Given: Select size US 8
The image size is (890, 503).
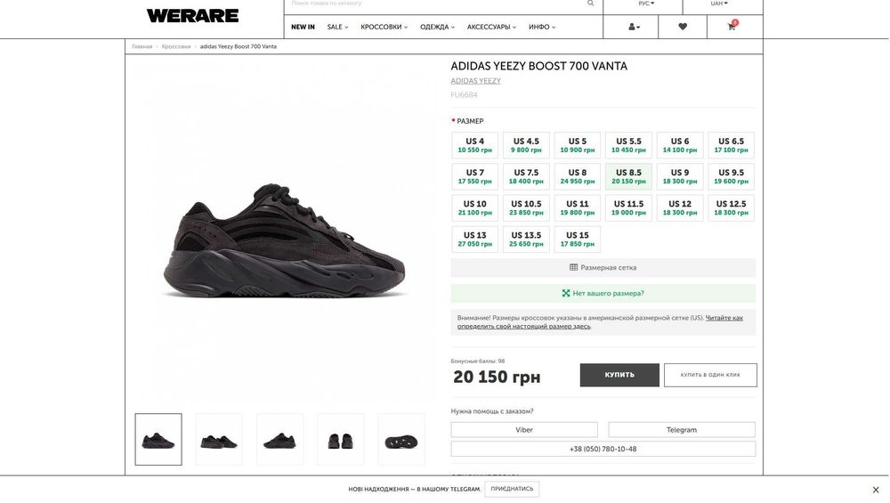Looking at the screenshot, I should tap(578, 176).
